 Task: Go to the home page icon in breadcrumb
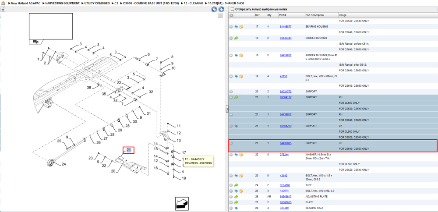4,3
